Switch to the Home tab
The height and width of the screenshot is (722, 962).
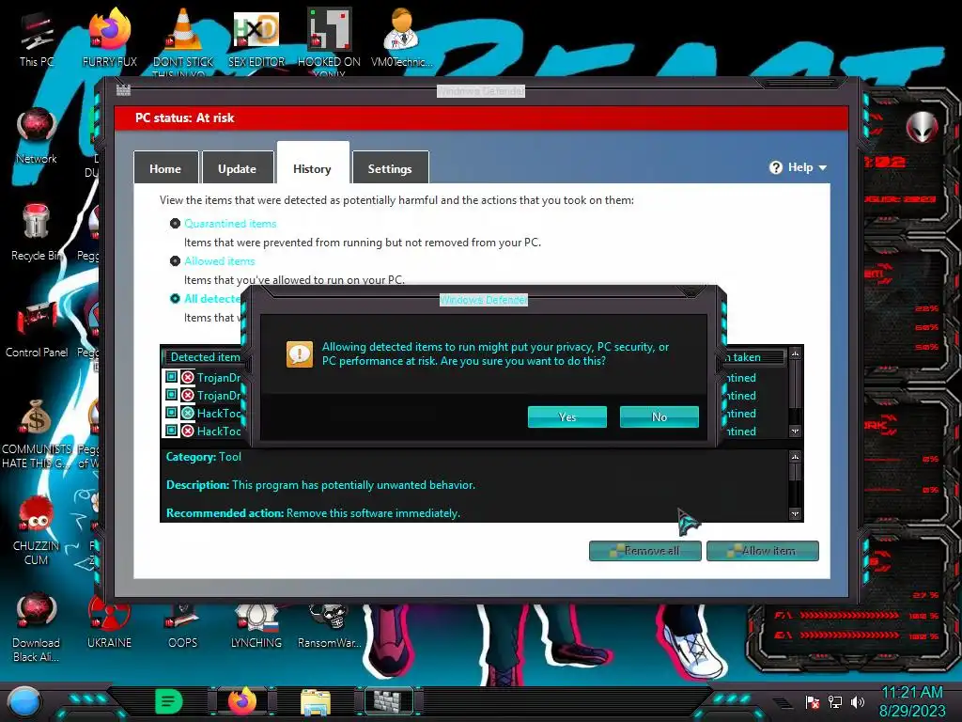(x=165, y=167)
